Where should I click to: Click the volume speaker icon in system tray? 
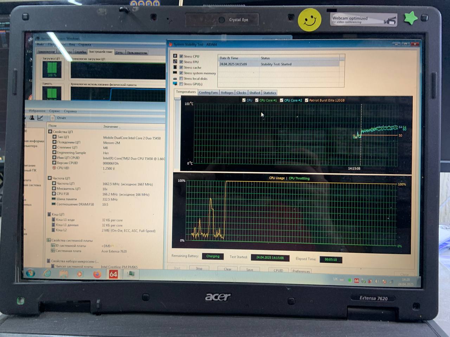click(x=377, y=281)
